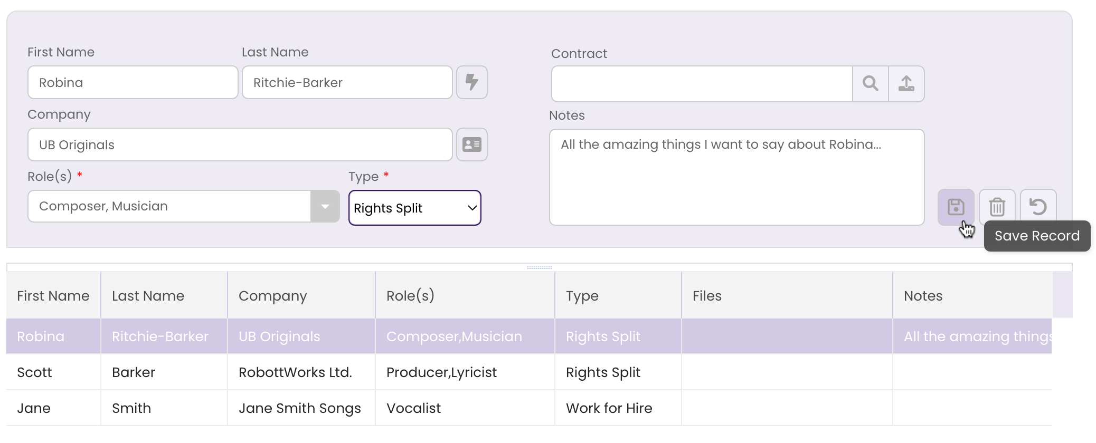Image resolution: width=1096 pixels, height=443 pixels.
Task: Expand the Role(s) dropdown arrow
Action: [x=325, y=206]
